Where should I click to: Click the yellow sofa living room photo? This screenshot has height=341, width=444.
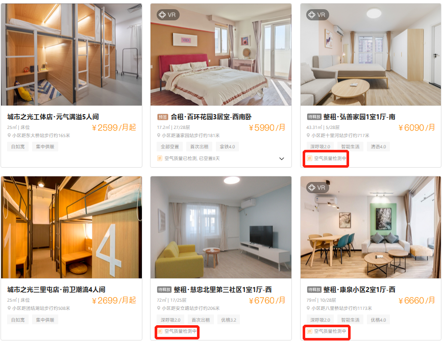[221, 227]
